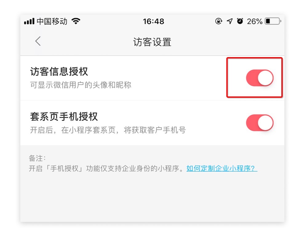
Task: Tap the 16:48 clock in status bar
Action: pyautogui.click(x=153, y=21)
